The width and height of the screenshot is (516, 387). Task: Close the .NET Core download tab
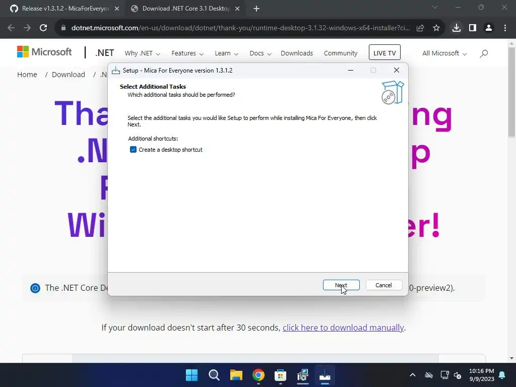tap(237, 9)
